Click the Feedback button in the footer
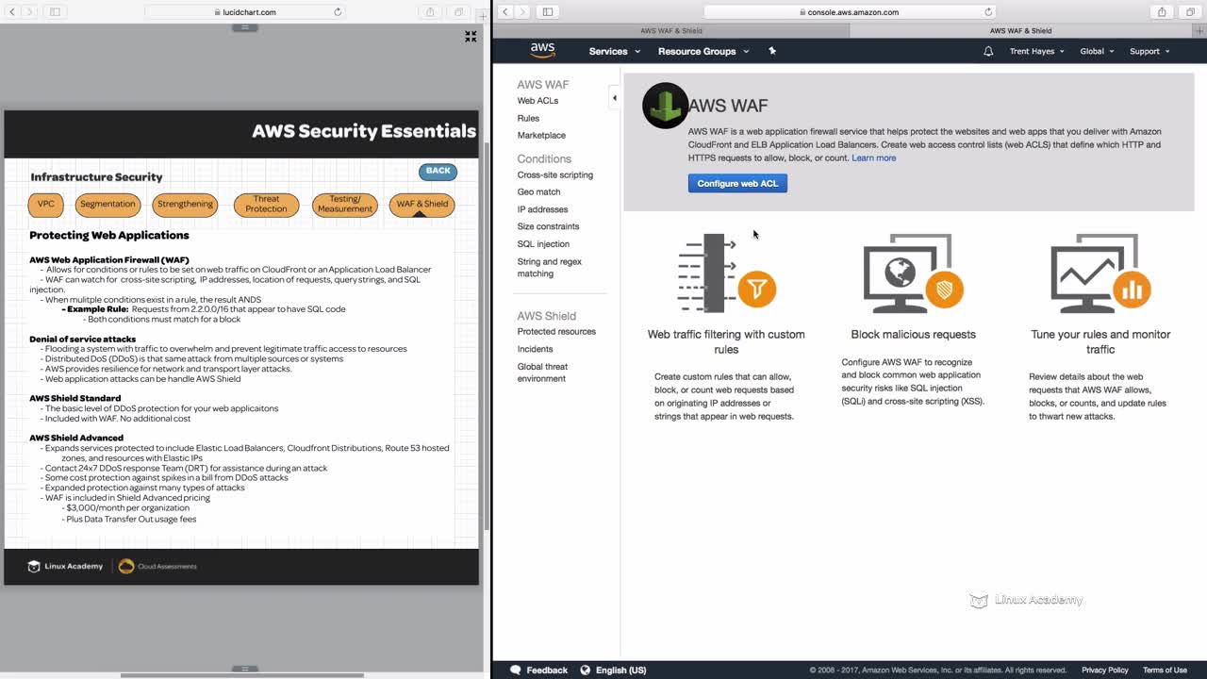The height and width of the screenshot is (679, 1207). [538, 670]
